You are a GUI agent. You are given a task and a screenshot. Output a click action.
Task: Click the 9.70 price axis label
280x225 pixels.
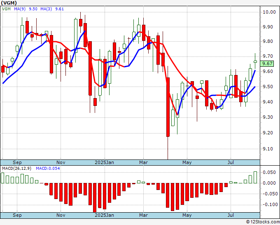[x=268, y=56]
